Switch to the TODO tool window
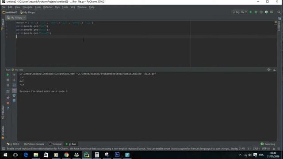This screenshot has width=283, height=159. pyautogui.click(x=13, y=144)
